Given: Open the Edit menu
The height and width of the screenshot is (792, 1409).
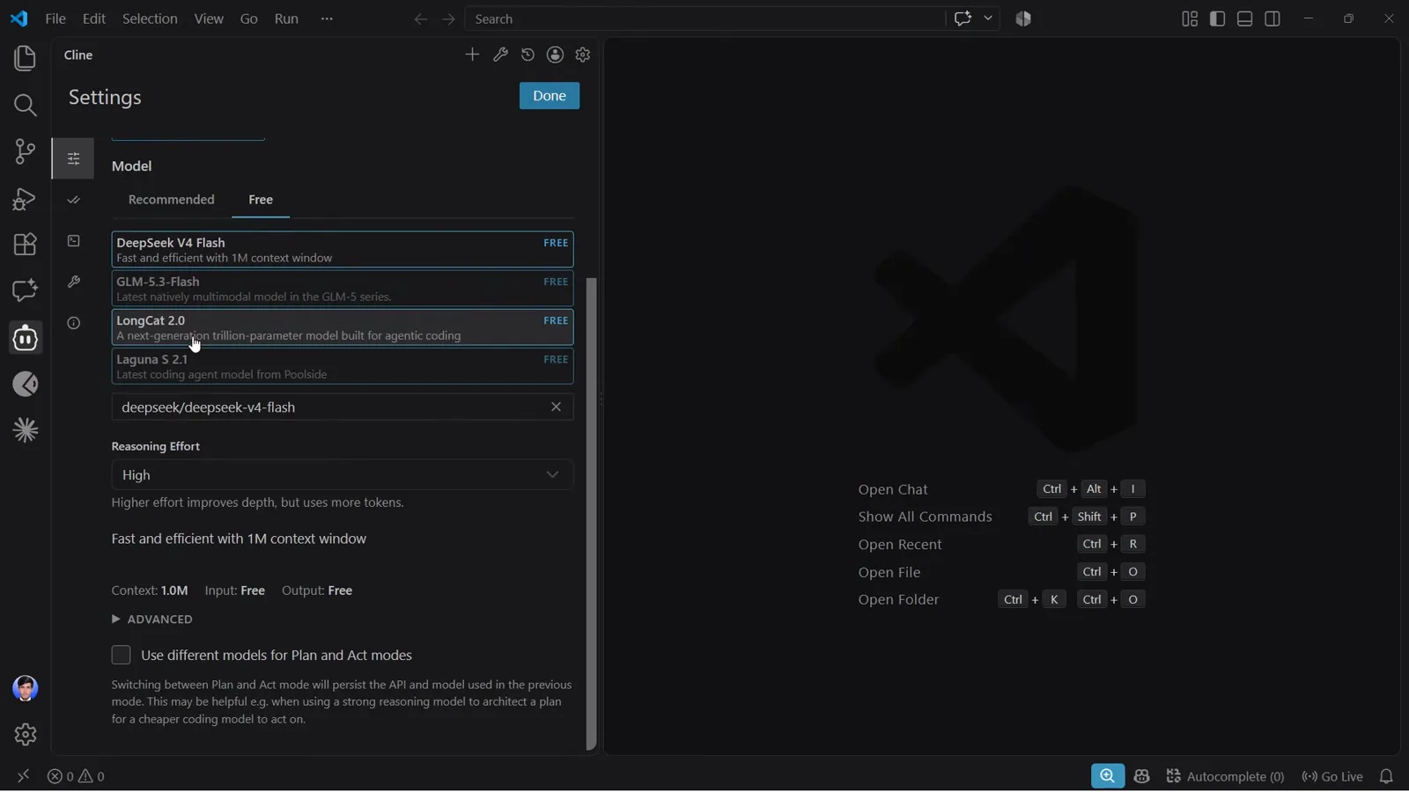Looking at the screenshot, I should (x=94, y=18).
